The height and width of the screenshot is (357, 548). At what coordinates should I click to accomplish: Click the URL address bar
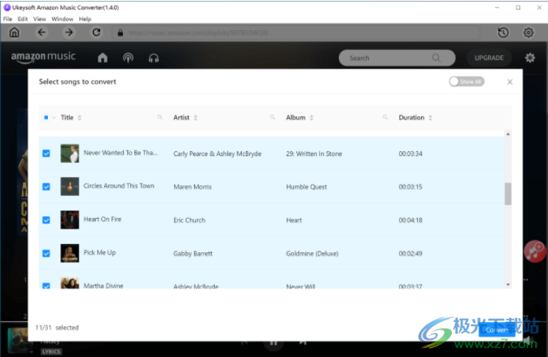(x=296, y=33)
